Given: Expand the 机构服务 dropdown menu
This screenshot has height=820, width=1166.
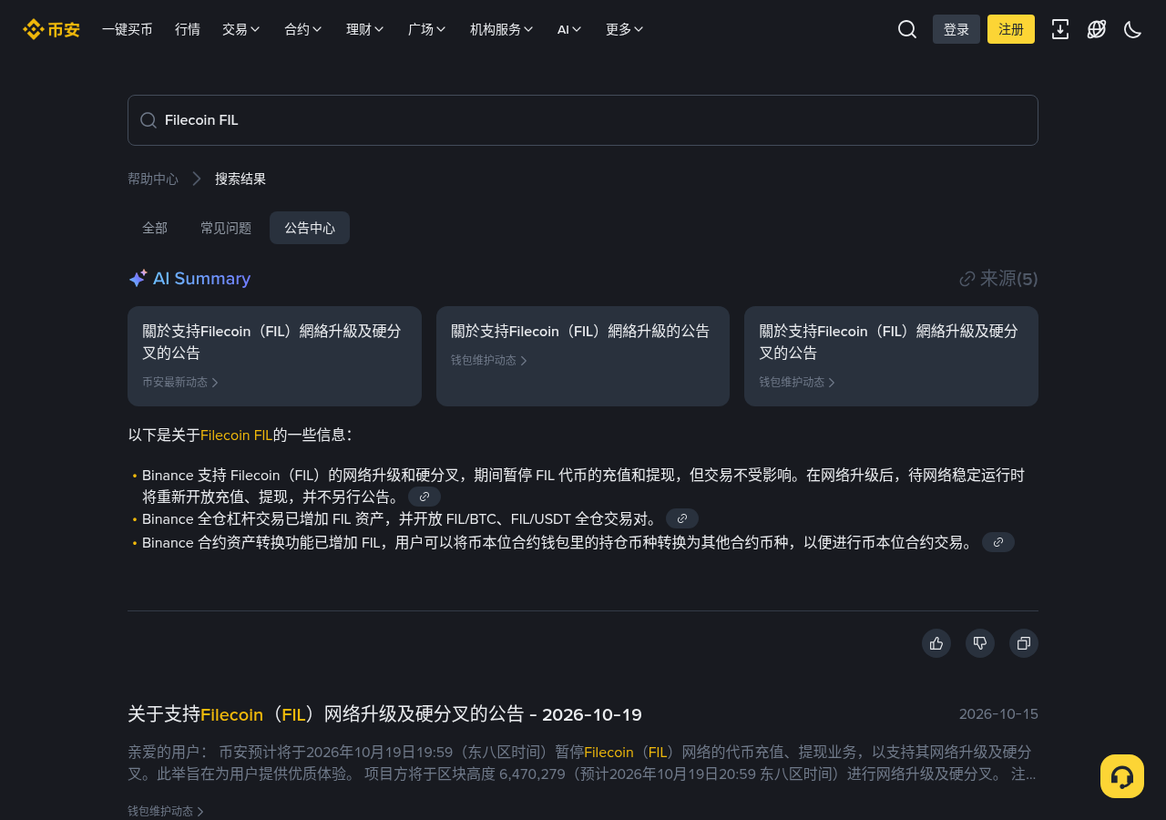Looking at the screenshot, I should (x=502, y=29).
